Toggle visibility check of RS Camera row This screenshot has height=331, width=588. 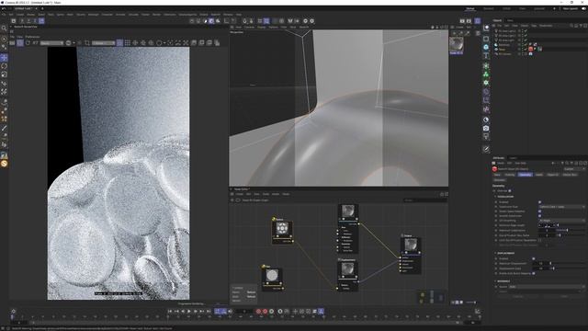click(526, 53)
